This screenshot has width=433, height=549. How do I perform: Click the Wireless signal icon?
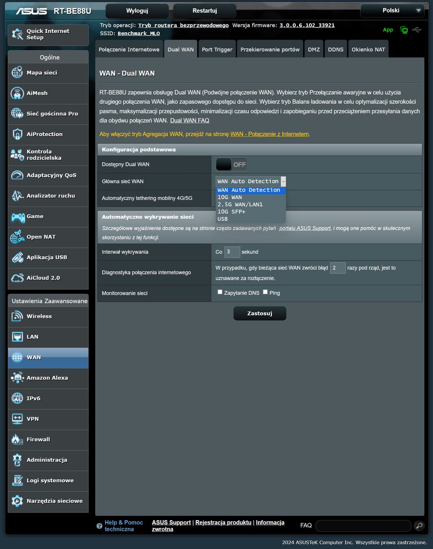(17, 316)
